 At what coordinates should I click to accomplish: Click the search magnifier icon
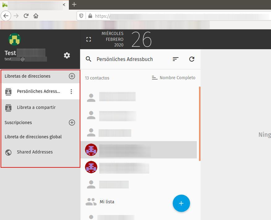coord(89,59)
